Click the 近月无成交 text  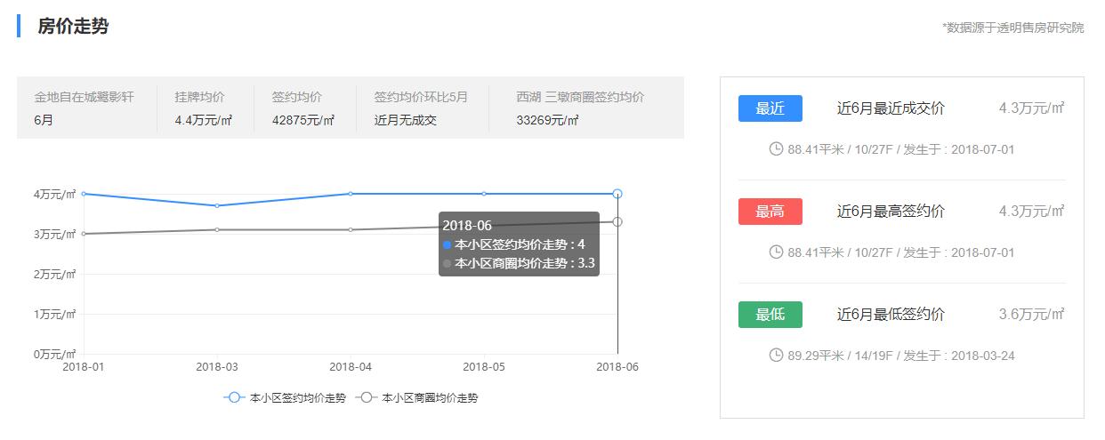(x=406, y=120)
